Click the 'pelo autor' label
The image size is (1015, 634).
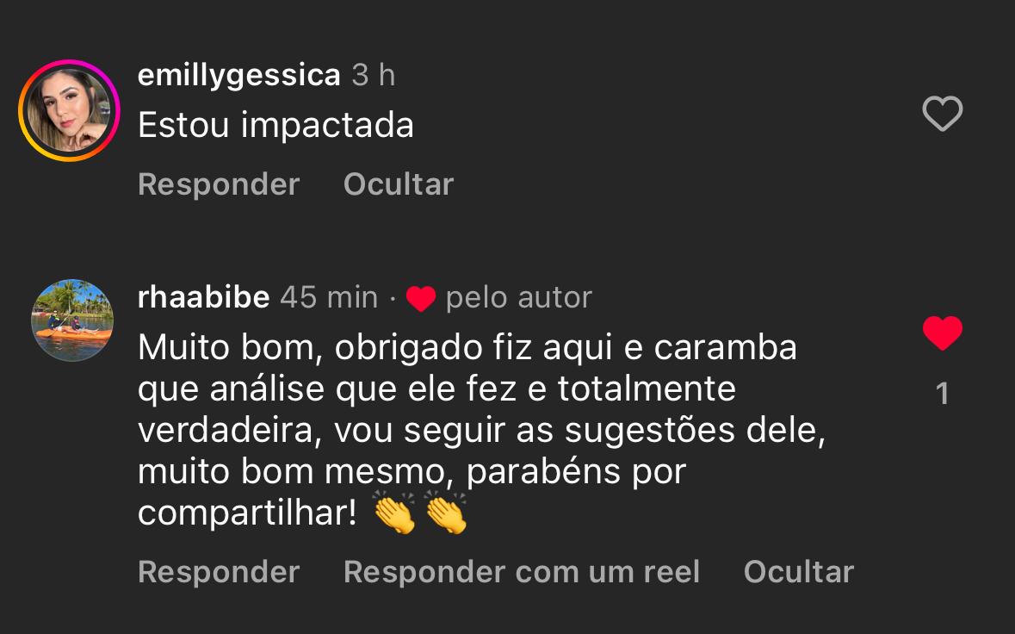[518, 297]
